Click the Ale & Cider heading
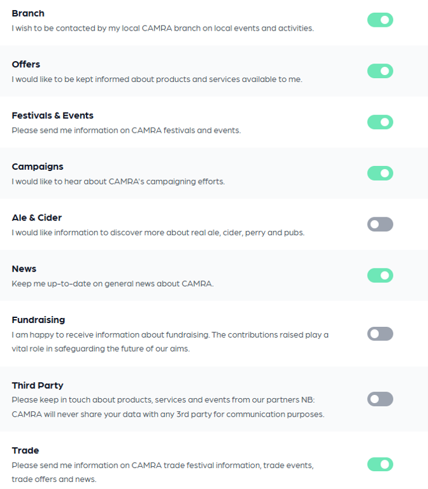The height and width of the screenshot is (489, 428). [37, 217]
